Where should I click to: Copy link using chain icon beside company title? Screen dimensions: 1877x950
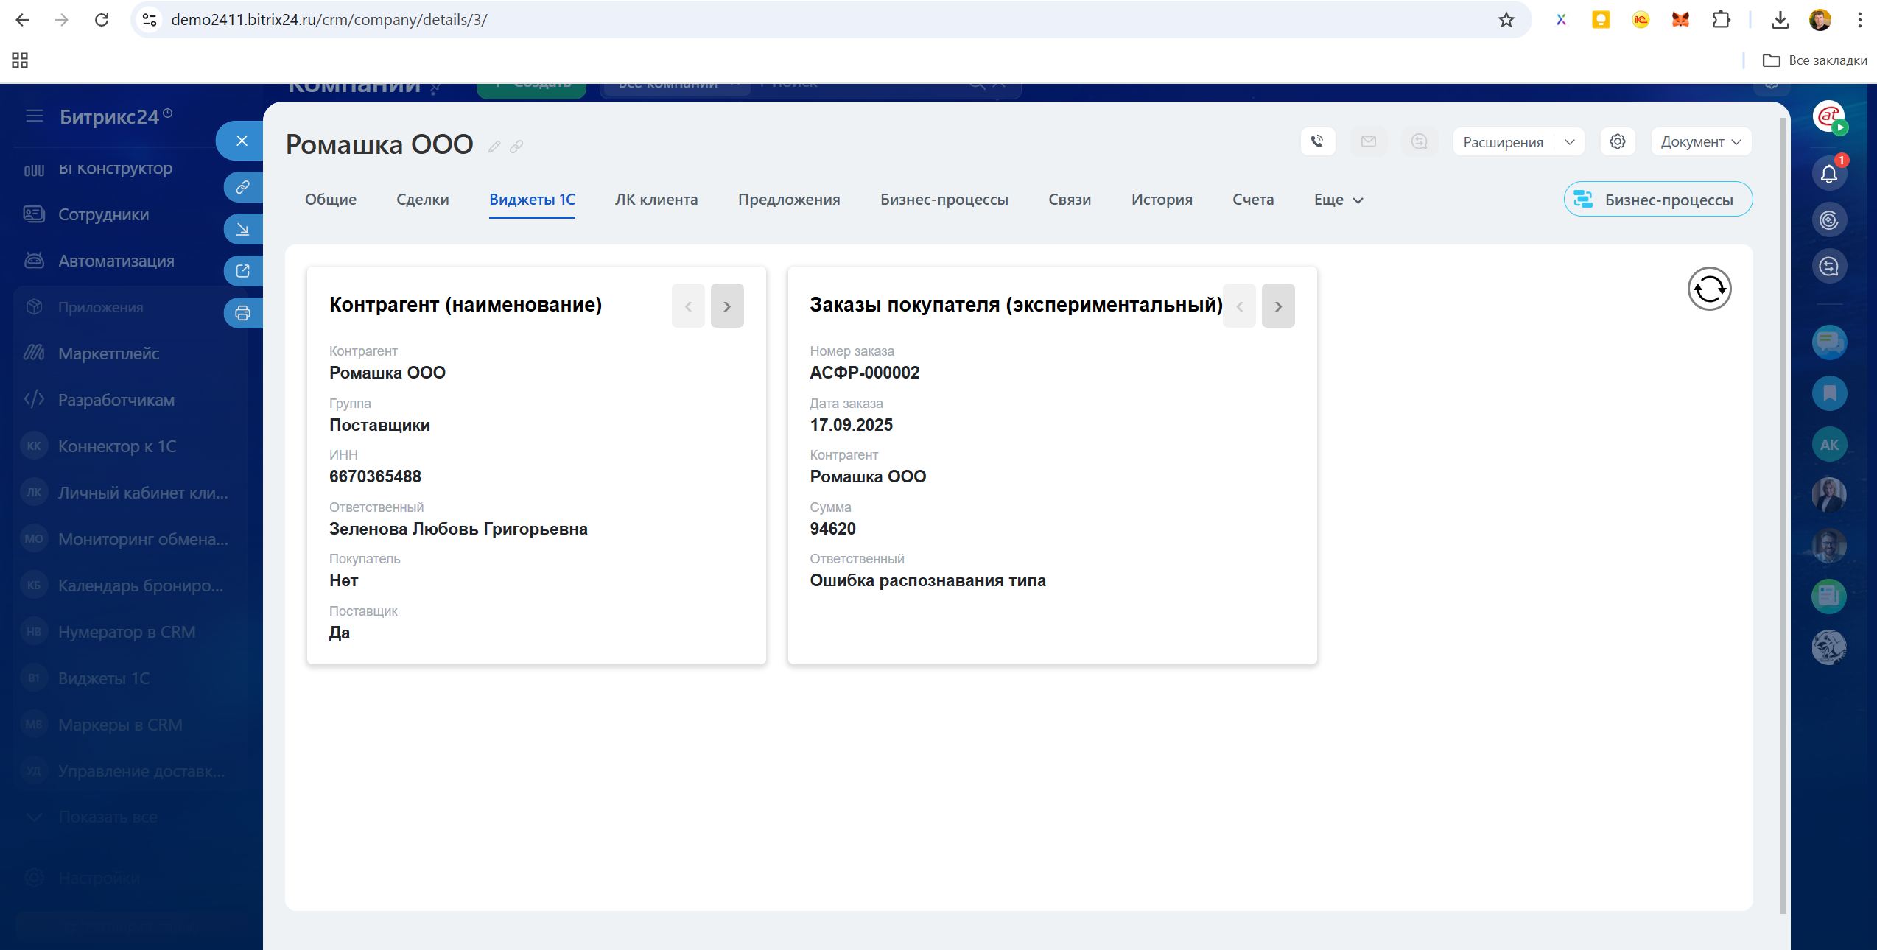516,147
